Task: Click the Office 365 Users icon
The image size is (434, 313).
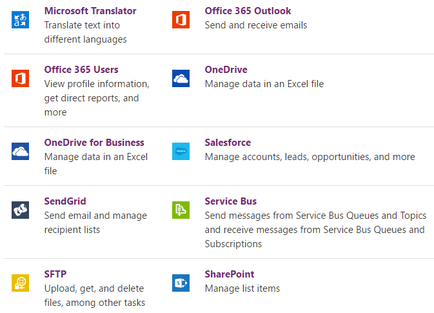Action: [x=21, y=79]
